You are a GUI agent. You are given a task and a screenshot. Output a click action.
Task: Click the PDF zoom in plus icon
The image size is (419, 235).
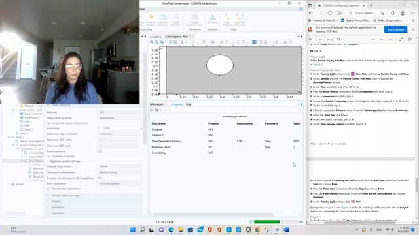(x=382, y=39)
